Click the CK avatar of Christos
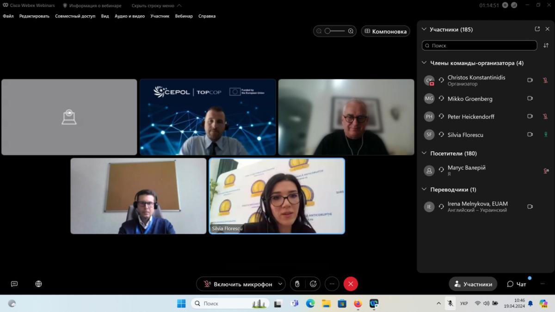Screen dimensions: 555x312 pos(429,80)
